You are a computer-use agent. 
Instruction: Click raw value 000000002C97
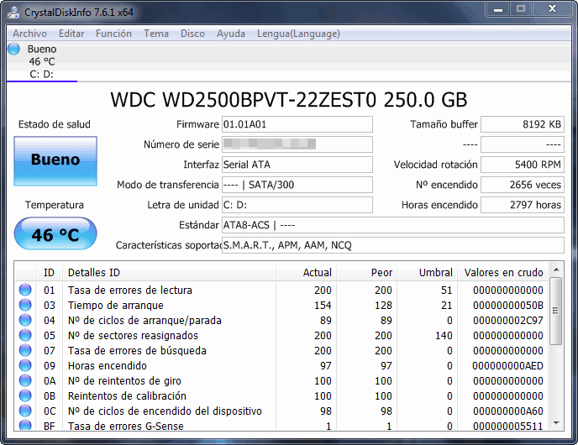pyautogui.click(x=508, y=321)
